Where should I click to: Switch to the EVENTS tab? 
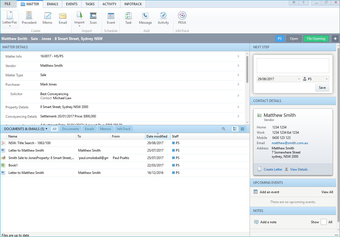coord(72,4)
